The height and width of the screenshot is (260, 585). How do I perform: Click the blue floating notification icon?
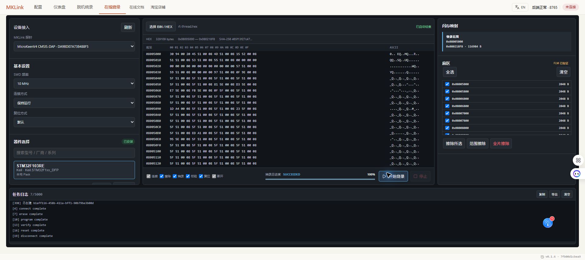(x=548, y=223)
